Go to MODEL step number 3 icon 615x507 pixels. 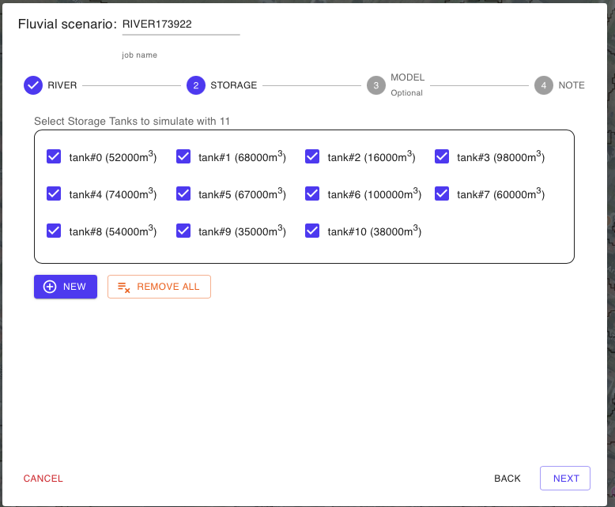tap(376, 85)
